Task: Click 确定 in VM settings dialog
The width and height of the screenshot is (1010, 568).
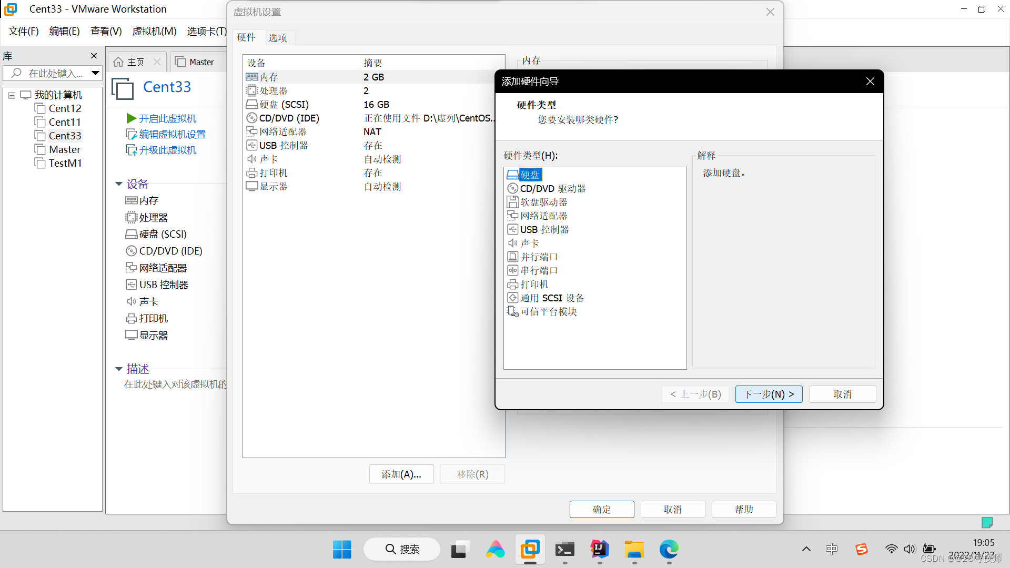Action: click(602, 509)
